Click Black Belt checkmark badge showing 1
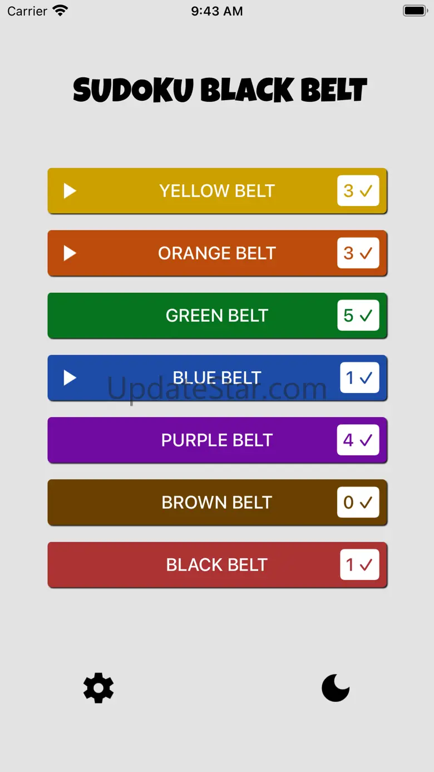434x772 pixels. click(359, 565)
